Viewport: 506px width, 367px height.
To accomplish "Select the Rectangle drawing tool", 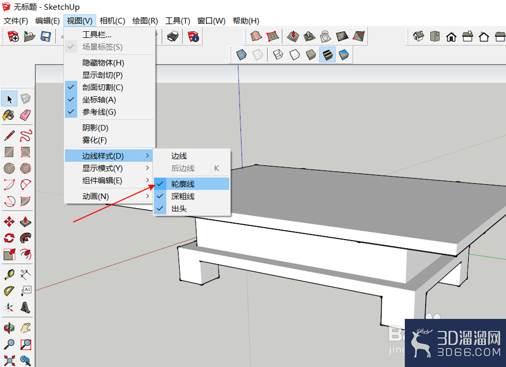I will 9,152.
